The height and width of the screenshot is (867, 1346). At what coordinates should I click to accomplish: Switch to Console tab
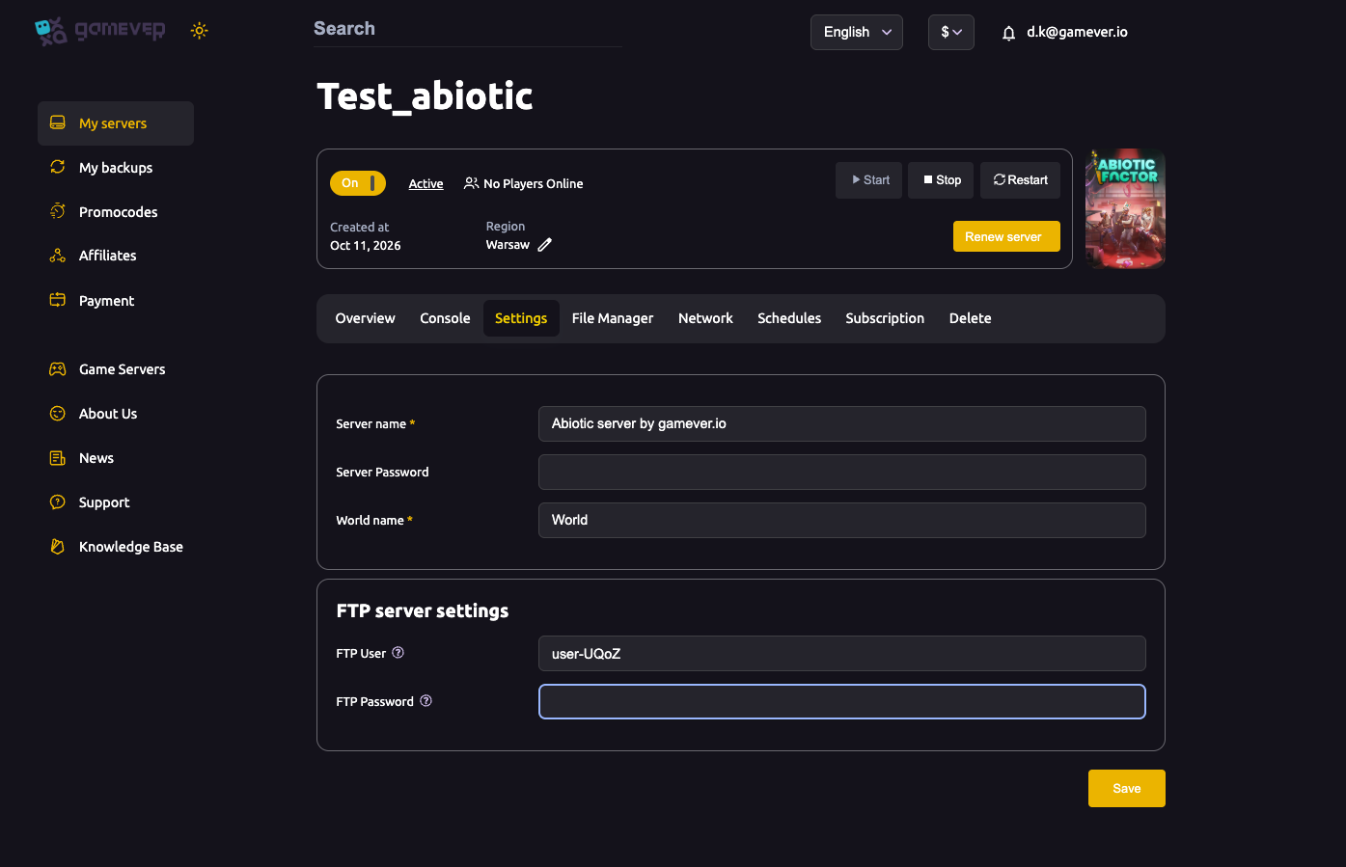[445, 318]
